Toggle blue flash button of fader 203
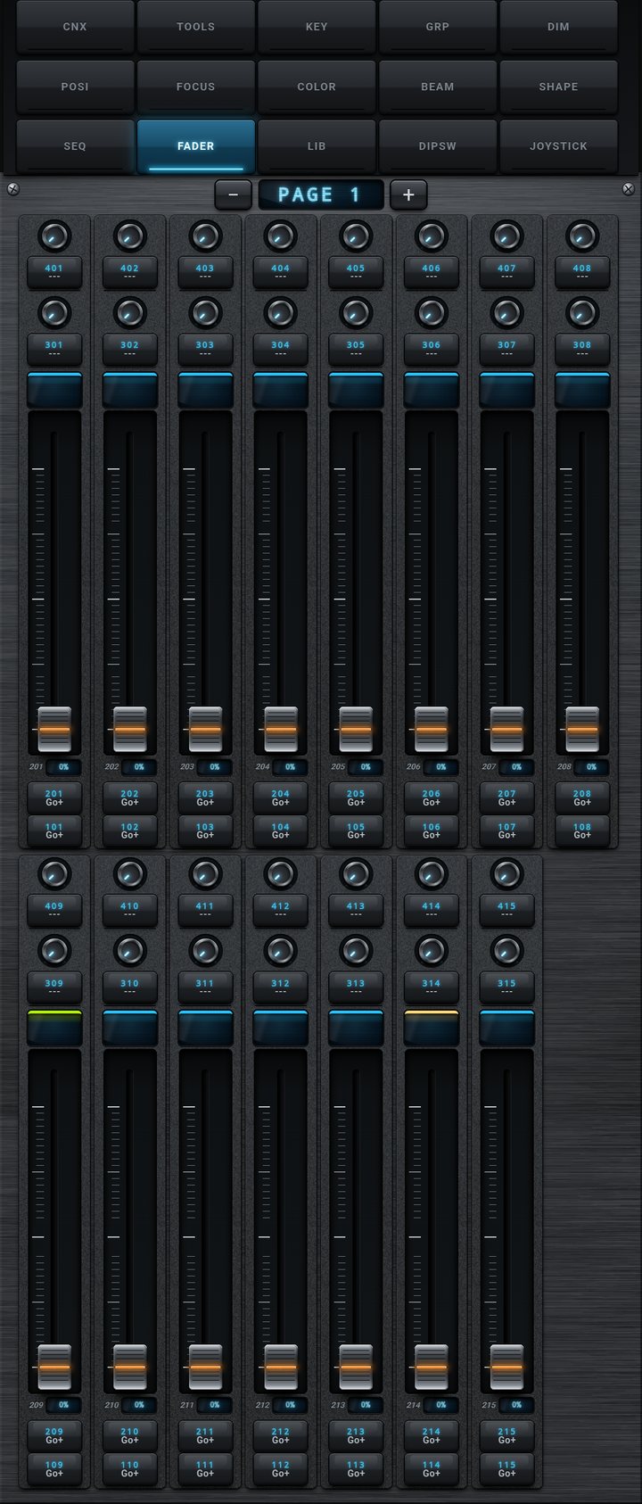Screen dimensions: 642x1504 tap(205, 390)
